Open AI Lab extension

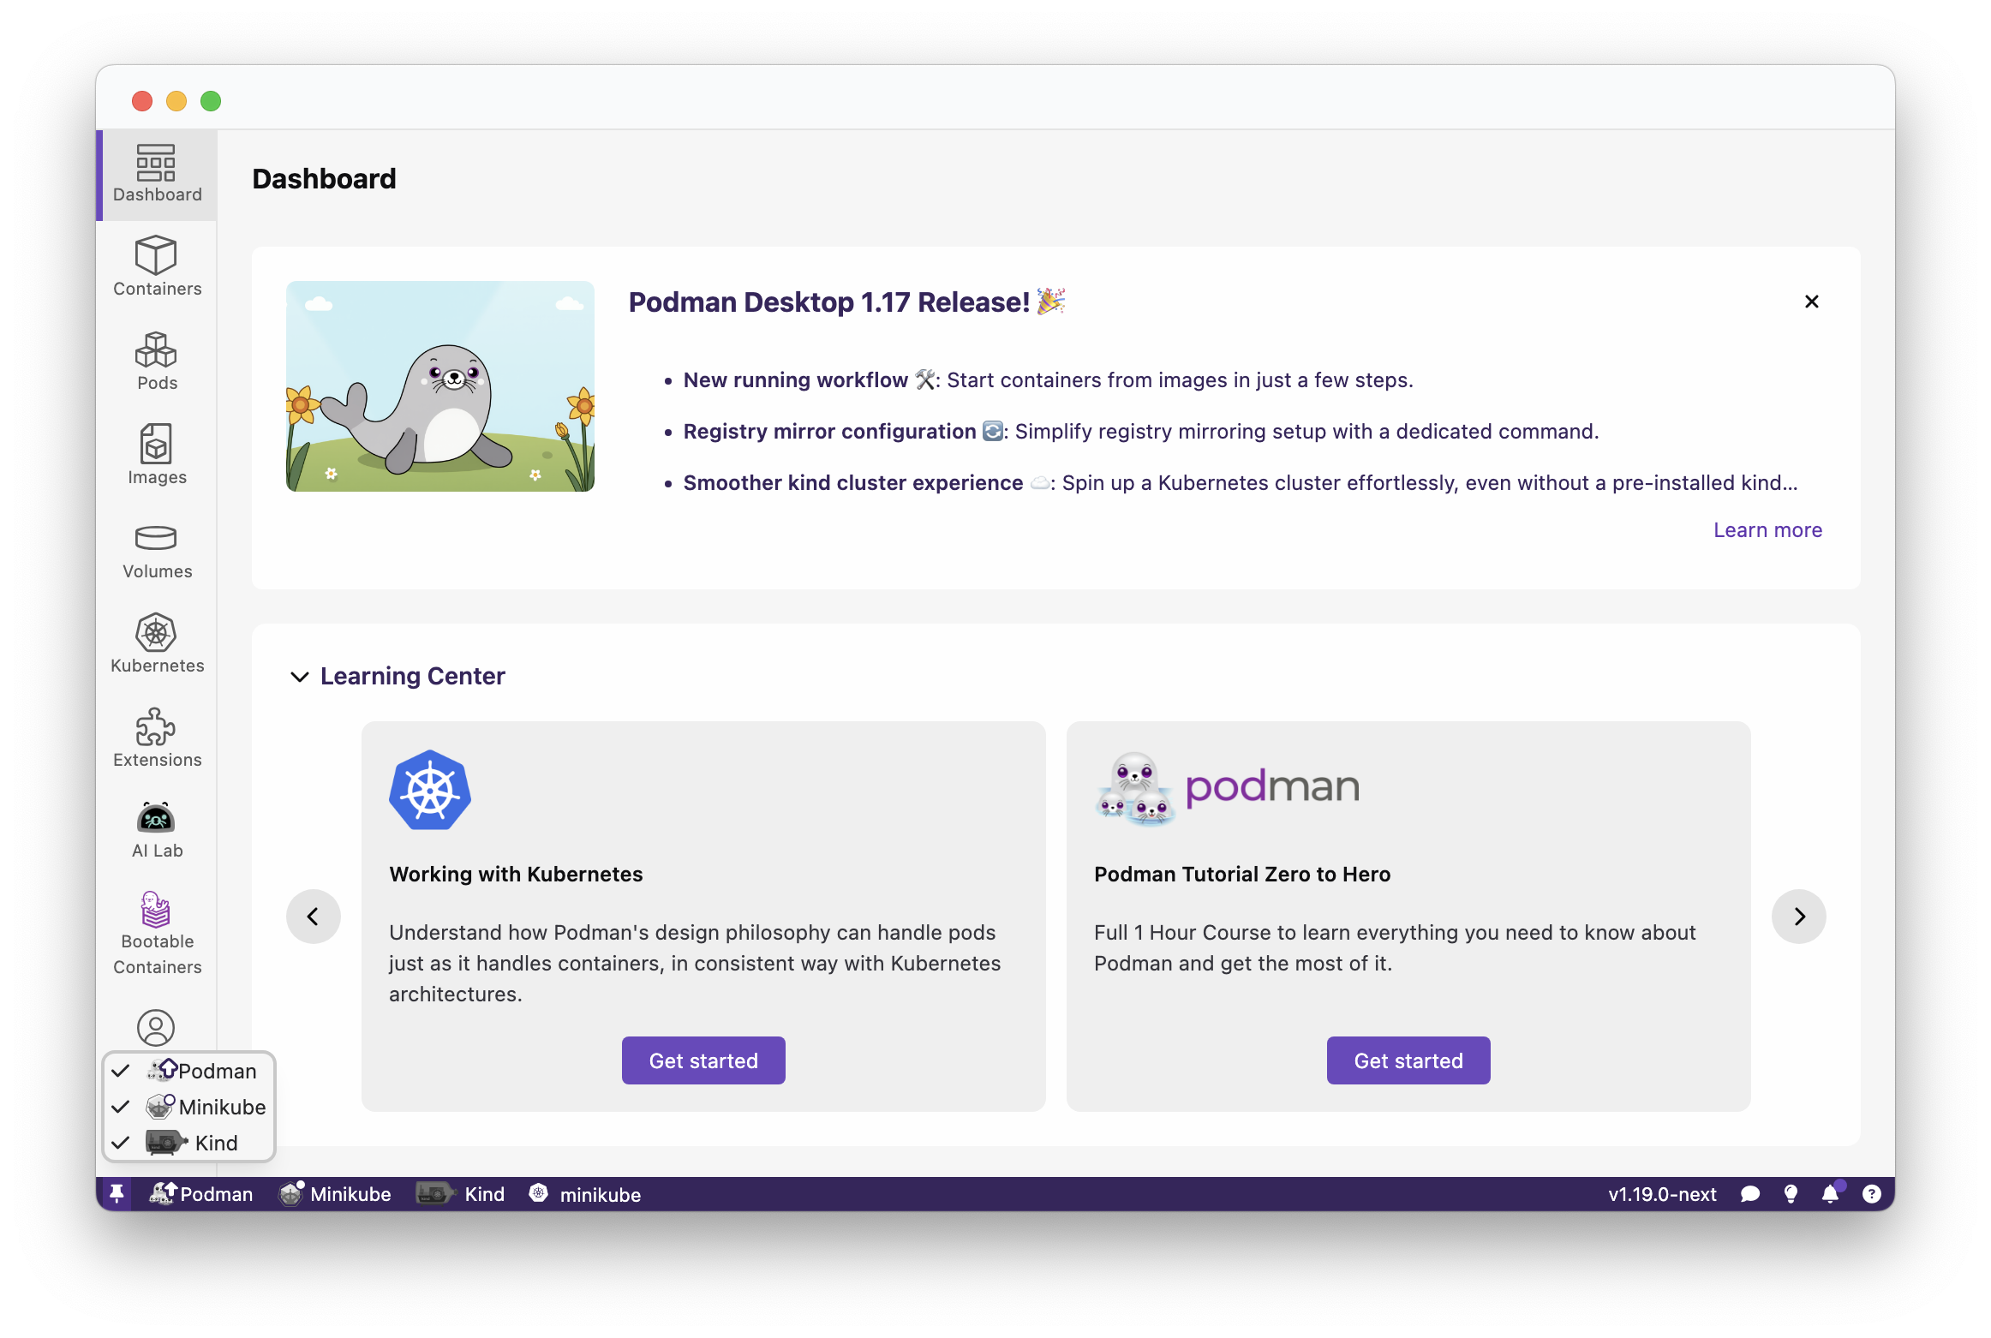[157, 830]
